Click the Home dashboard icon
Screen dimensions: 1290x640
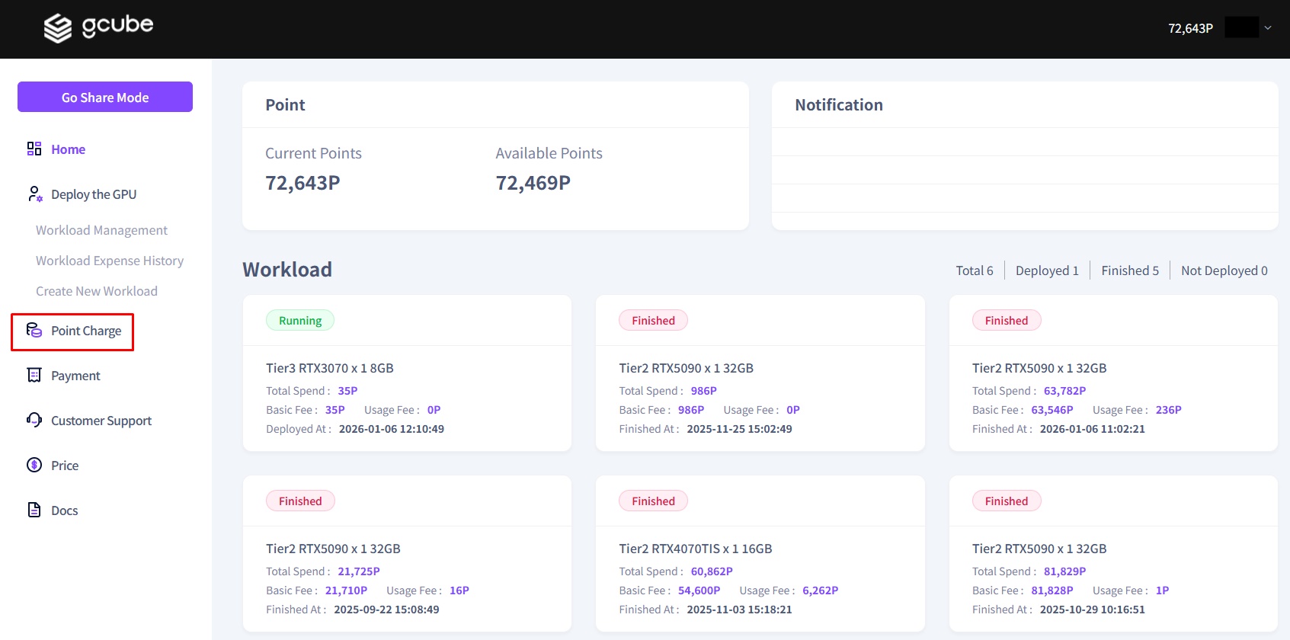coord(34,149)
